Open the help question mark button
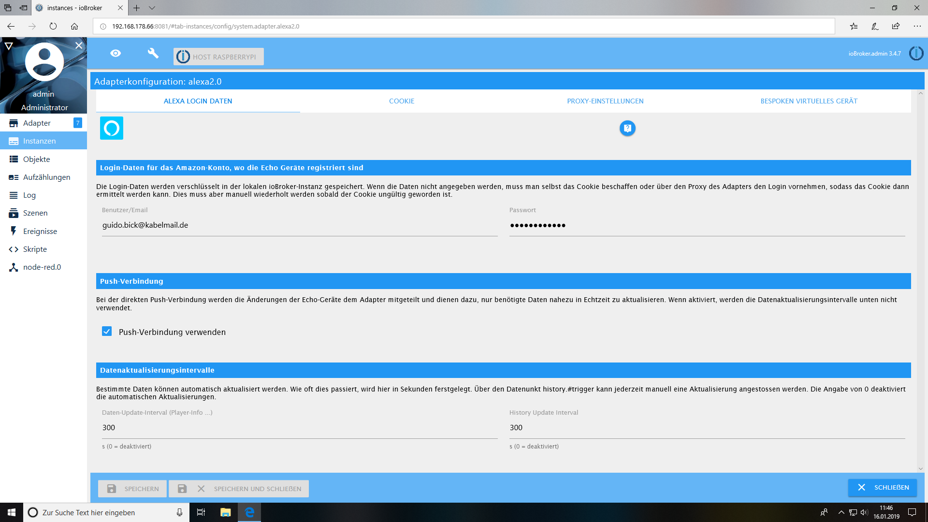This screenshot has width=928, height=522. 627,128
